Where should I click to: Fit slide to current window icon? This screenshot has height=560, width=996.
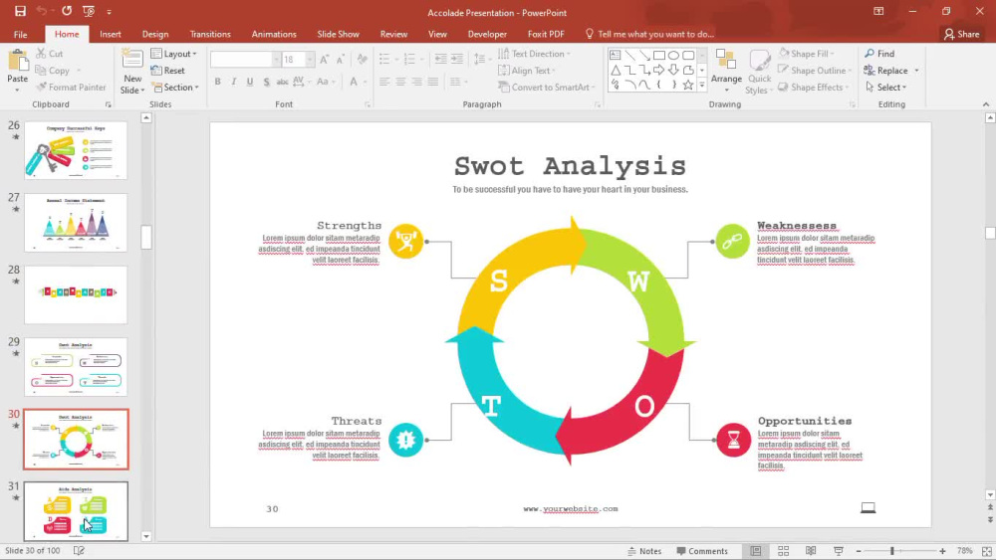point(986,551)
